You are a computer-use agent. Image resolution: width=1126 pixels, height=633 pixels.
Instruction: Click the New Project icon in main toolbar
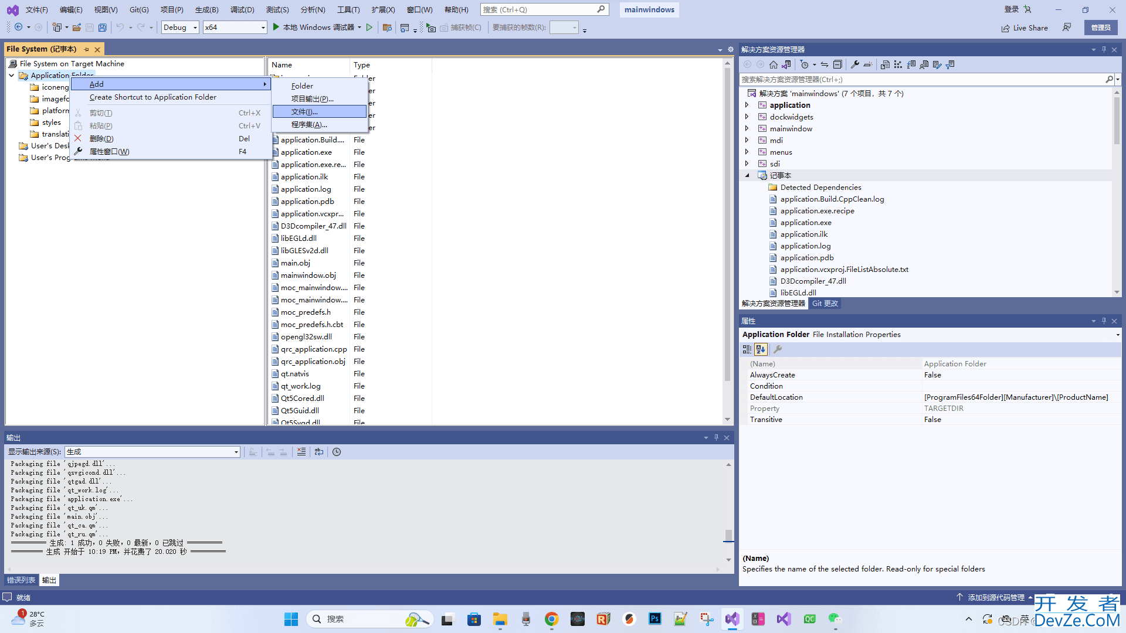coord(57,28)
